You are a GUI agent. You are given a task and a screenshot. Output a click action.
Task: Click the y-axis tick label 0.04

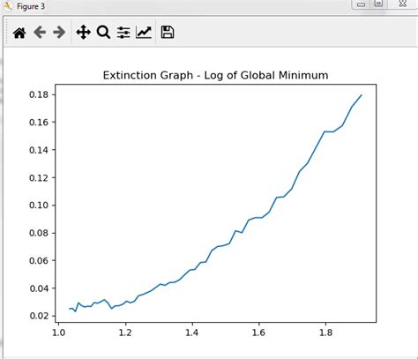(x=40, y=288)
